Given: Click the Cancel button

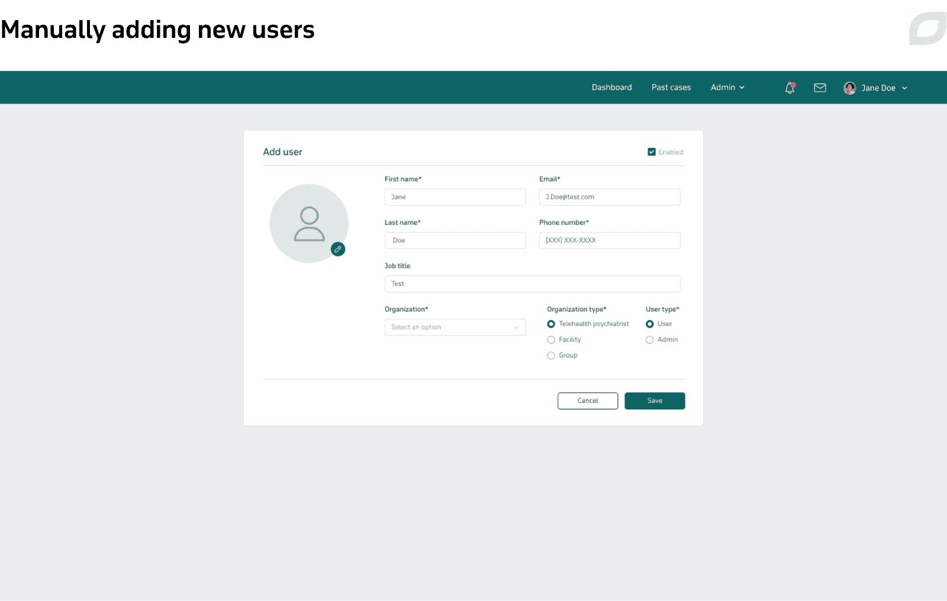Looking at the screenshot, I should click(x=588, y=400).
